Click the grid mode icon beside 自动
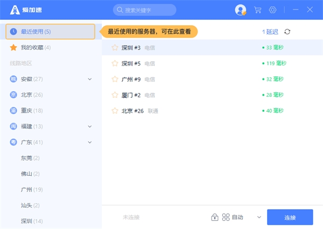The width and height of the screenshot is (323, 229). [x=226, y=217]
